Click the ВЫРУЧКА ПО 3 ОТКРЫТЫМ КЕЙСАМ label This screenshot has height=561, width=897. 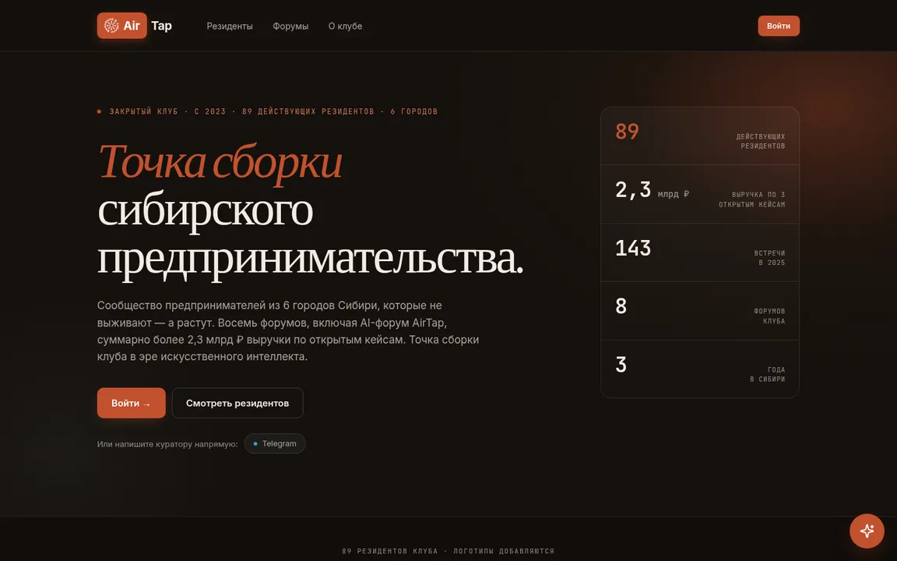751,199
